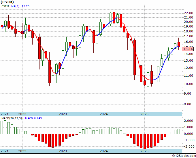Click the last green MACD histogram bar
Image resolution: width=196 pixels, height=158 pixels.
(x=179, y=131)
